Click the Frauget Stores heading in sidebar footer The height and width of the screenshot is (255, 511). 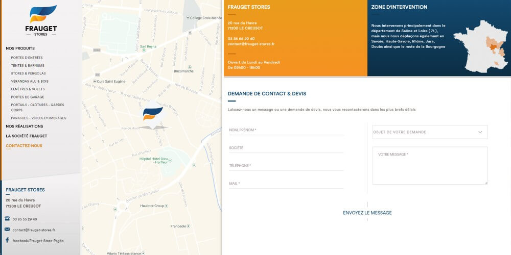pos(25,190)
